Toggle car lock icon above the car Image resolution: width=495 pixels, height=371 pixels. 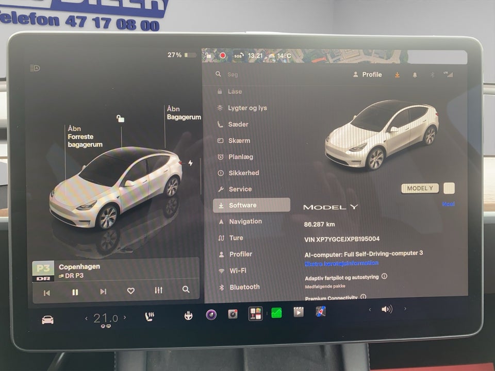pos(120,119)
